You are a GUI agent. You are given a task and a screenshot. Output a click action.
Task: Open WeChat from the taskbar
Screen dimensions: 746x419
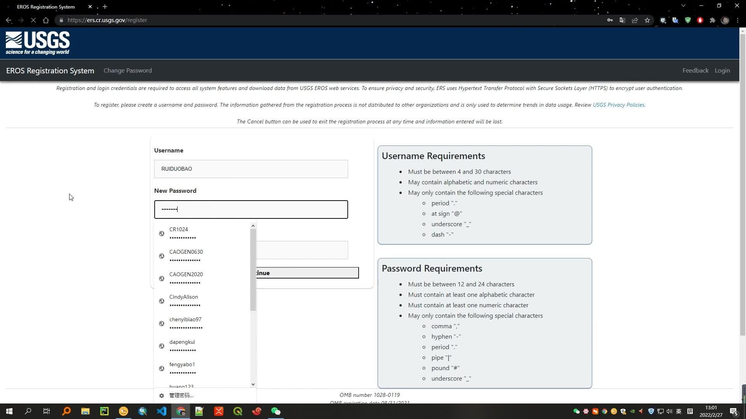(275, 411)
